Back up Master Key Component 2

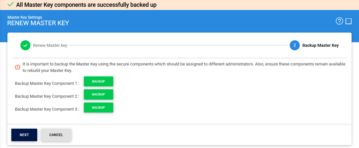98,94
